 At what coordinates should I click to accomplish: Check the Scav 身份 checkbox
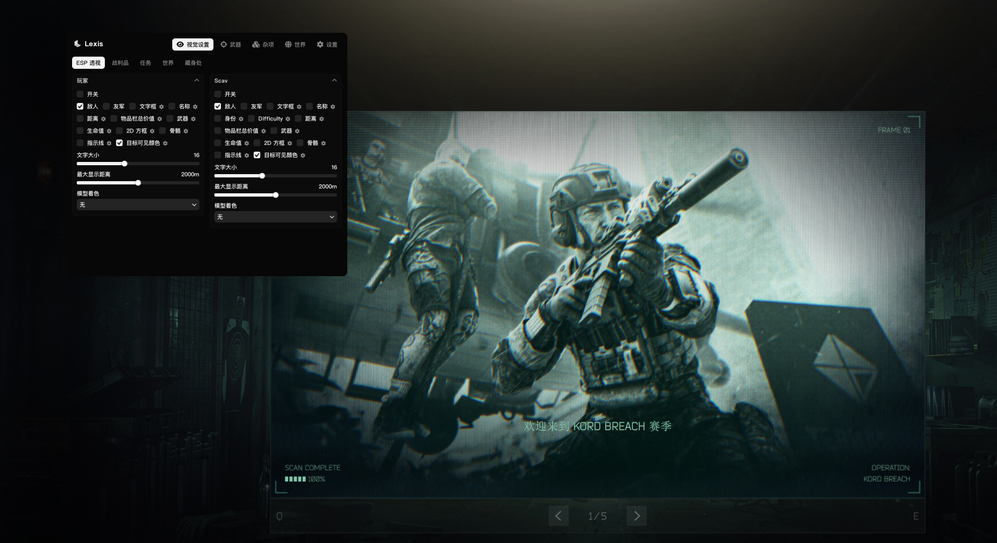point(218,118)
